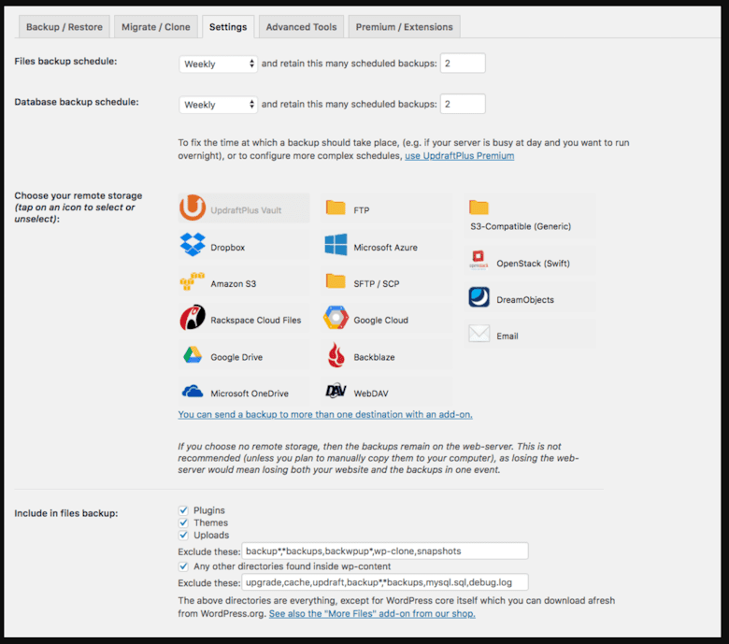Image resolution: width=729 pixels, height=644 pixels.
Task: Open the Files backup schedule dropdown
Action: tap(218, 64)
